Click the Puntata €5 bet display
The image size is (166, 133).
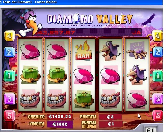coord(110,117)
